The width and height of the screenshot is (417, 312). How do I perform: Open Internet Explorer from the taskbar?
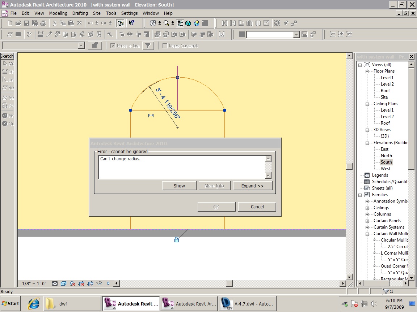tap(34, 304)
